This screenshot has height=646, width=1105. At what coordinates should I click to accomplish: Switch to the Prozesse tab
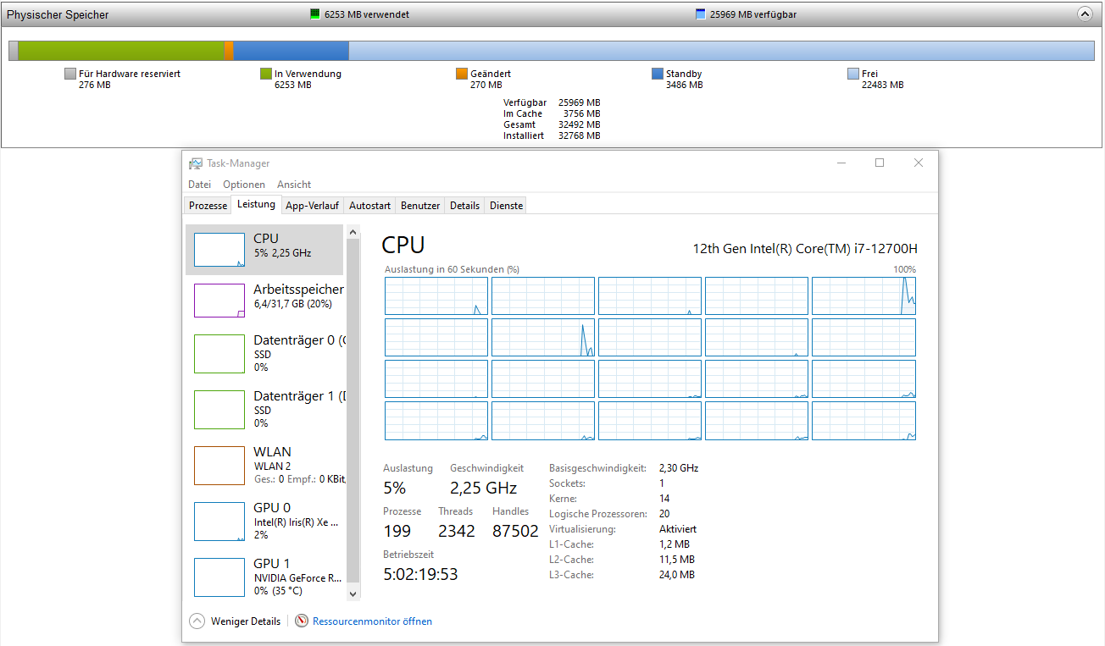pos(208,206)
